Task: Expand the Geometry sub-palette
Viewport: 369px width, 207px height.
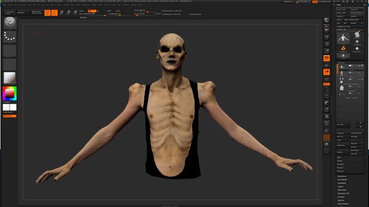Action: pyautogui.click(x=342, y=176)
